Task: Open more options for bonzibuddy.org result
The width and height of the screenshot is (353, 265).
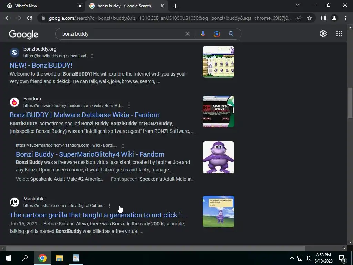Action: (92, 56)
